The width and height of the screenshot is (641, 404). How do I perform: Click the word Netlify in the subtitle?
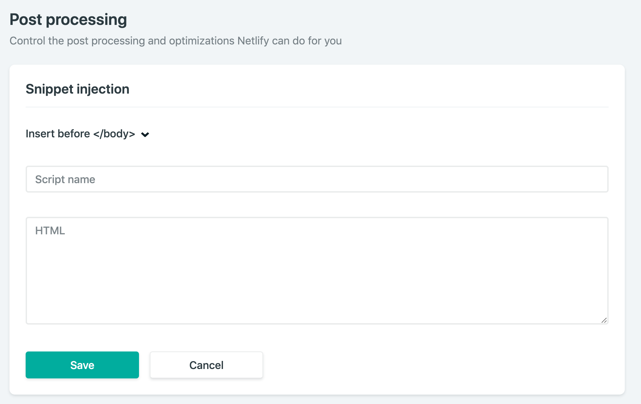click(253, 41)
